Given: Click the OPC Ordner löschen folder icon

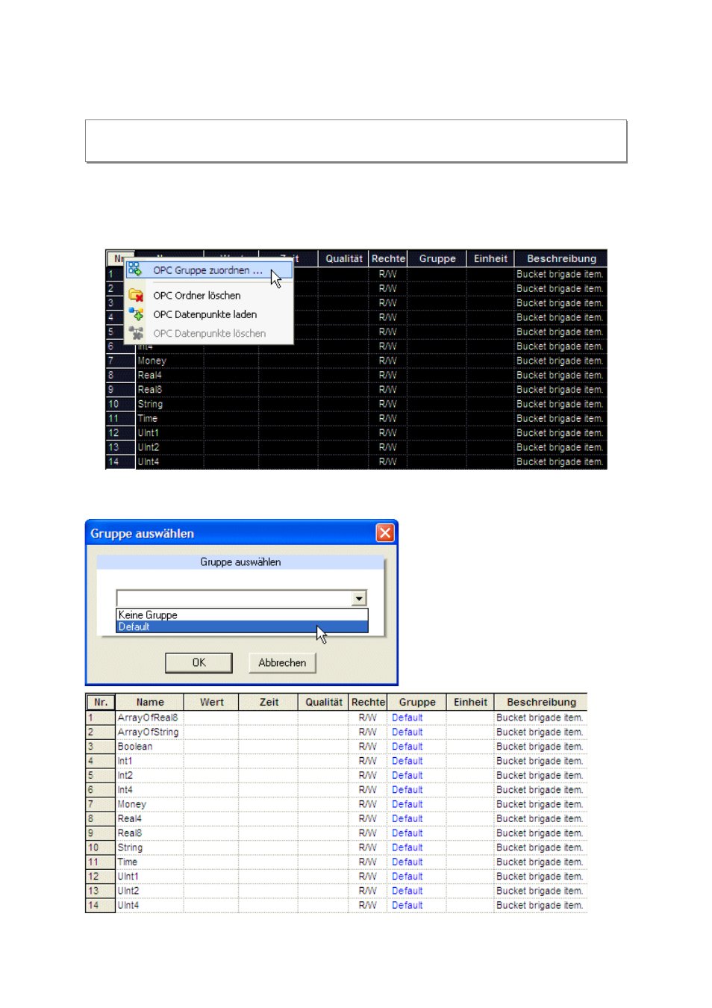Looking at the screenshot, I should coord(136,296).
